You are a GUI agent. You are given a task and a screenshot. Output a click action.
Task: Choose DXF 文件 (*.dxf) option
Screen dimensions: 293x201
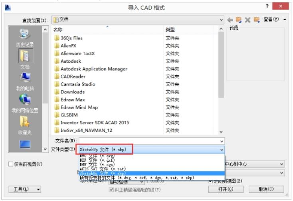(152, 160)
